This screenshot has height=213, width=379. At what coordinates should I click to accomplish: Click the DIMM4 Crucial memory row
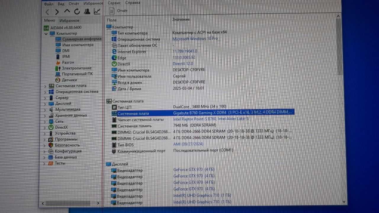[202, 138]
